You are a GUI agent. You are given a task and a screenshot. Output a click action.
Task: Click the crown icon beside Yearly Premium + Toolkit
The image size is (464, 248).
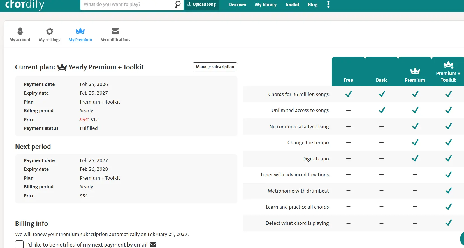(x=62, y=67)
